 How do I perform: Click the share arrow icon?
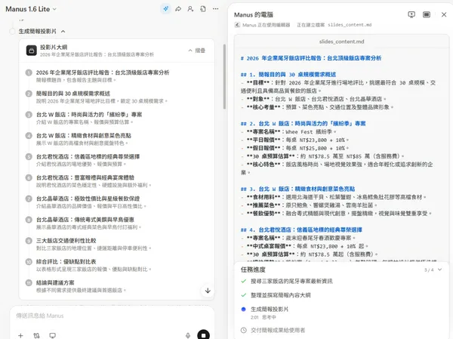178,9
